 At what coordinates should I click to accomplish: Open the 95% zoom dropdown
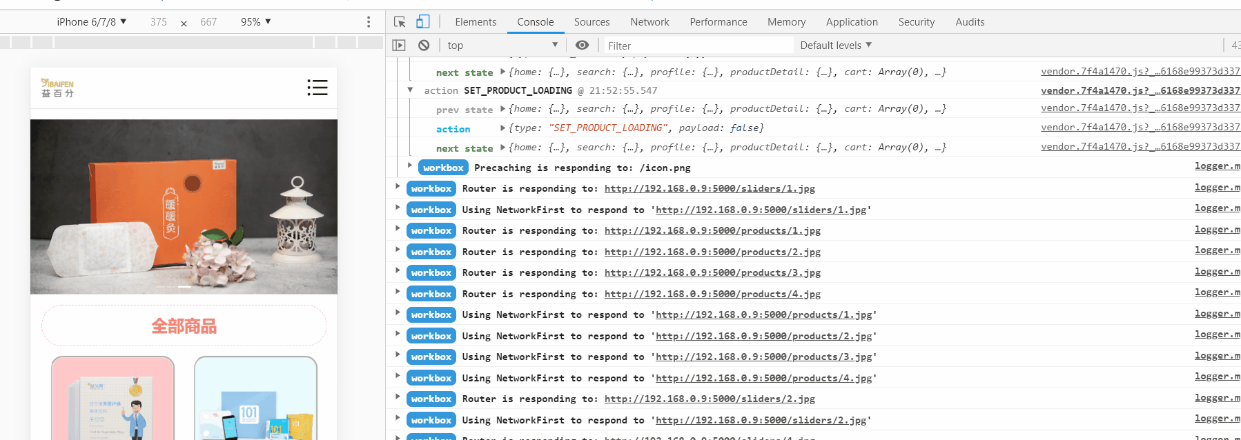[x=256, y=22]
